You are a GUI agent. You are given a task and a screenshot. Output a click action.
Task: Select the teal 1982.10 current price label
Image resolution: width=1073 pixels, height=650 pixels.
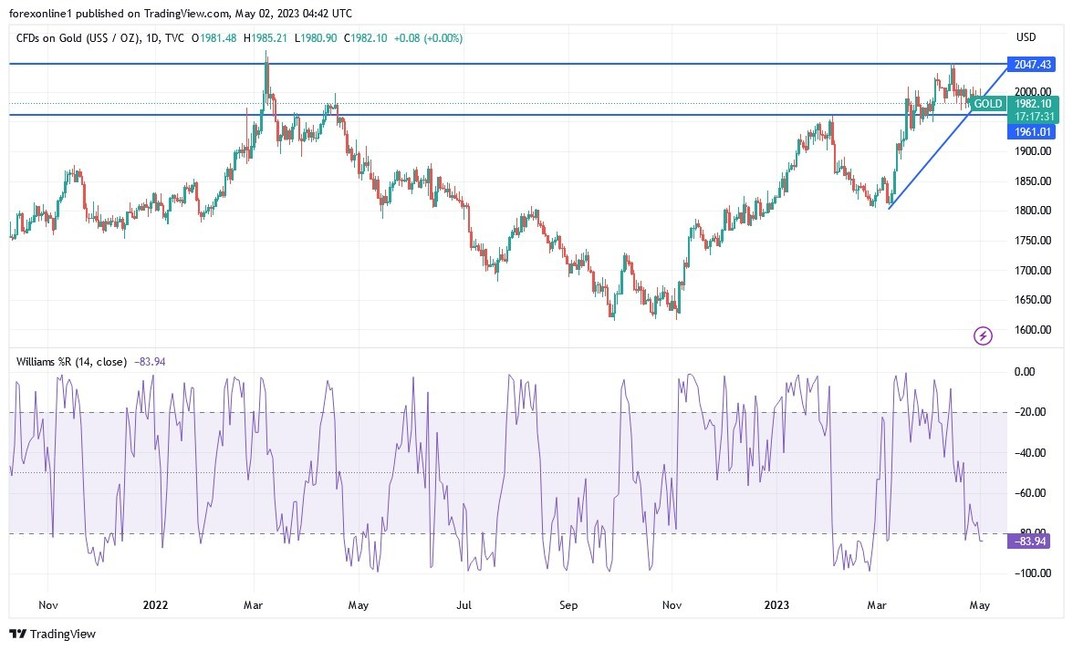pos(1032,104)
